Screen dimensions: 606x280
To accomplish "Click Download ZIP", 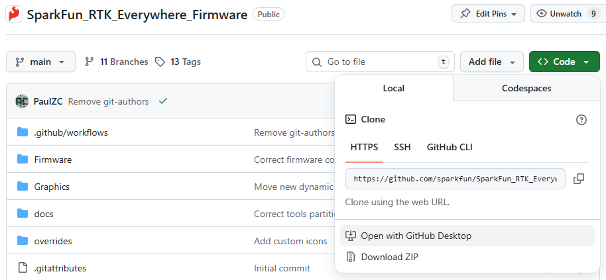I will pyautogui.click(x=467, y=257).
